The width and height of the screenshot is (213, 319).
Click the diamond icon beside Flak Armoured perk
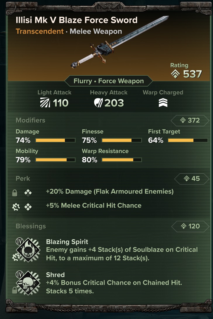[28, 193]
